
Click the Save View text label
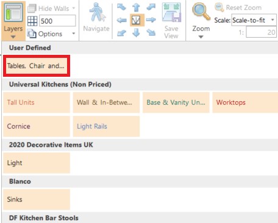point(171,32)
